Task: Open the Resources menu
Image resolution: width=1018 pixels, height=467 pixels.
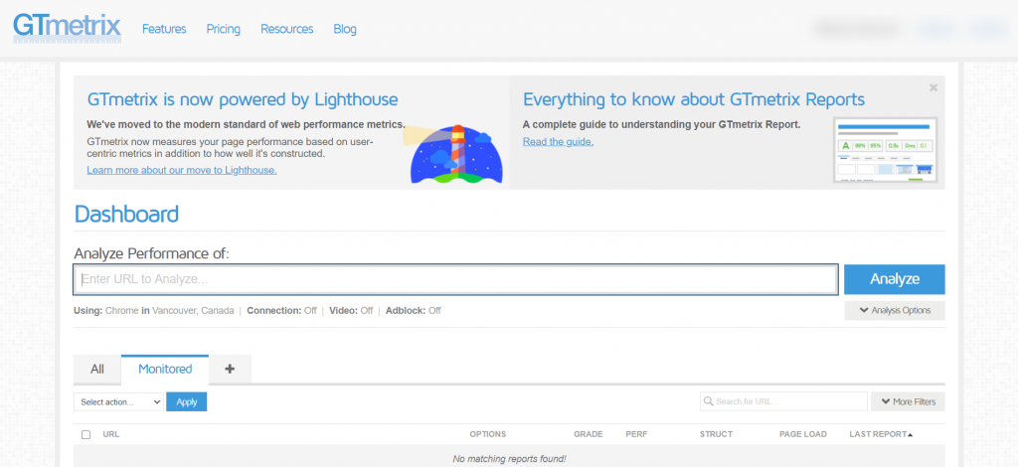Action: 287,29
